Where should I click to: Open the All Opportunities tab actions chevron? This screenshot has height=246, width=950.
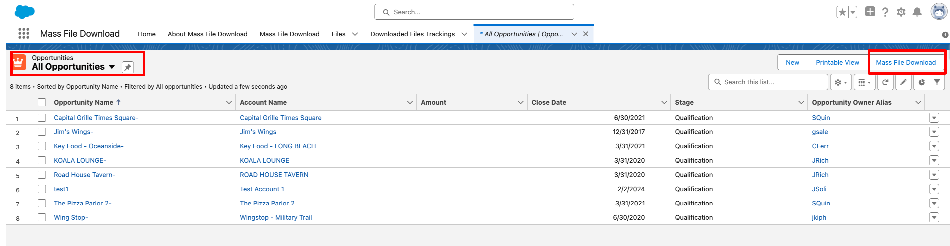click(574, 34)
